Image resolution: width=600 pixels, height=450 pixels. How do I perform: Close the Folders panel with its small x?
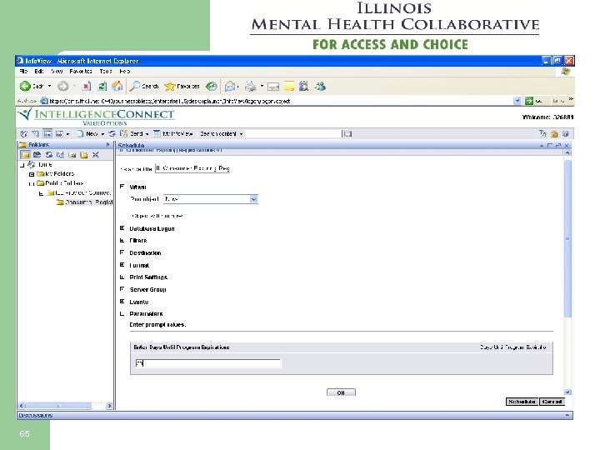pyautogui.click(x=107, y=145)
